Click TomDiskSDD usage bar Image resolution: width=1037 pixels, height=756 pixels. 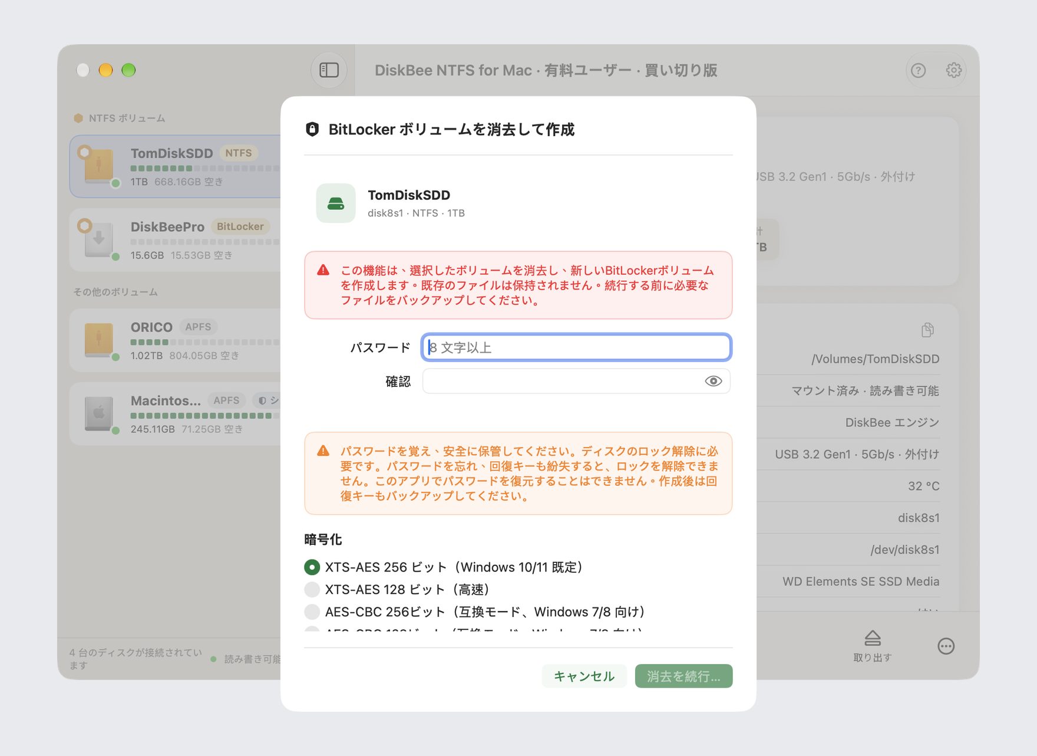coord(204,169)
